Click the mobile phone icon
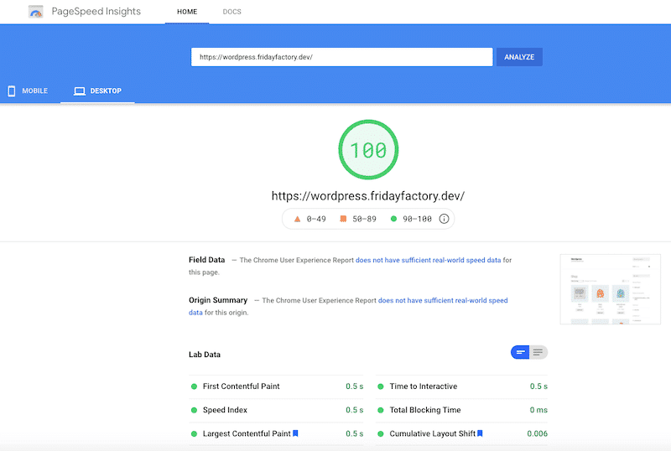 [x=12, y=91]
